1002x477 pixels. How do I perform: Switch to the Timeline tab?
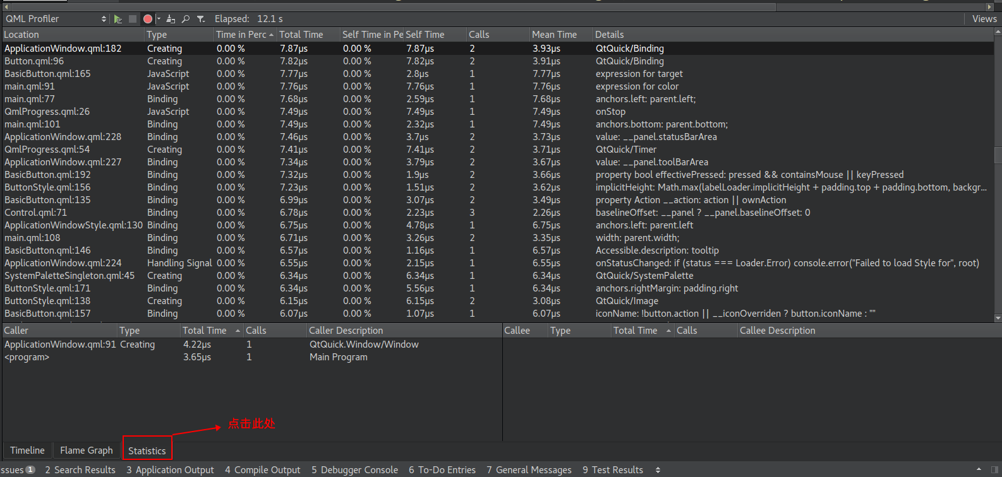(x=27, y=450)
